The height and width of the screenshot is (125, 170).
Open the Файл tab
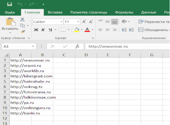10,12
